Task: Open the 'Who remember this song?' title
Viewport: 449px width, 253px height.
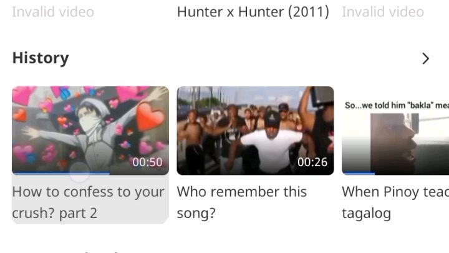Action: coord(242,202)
